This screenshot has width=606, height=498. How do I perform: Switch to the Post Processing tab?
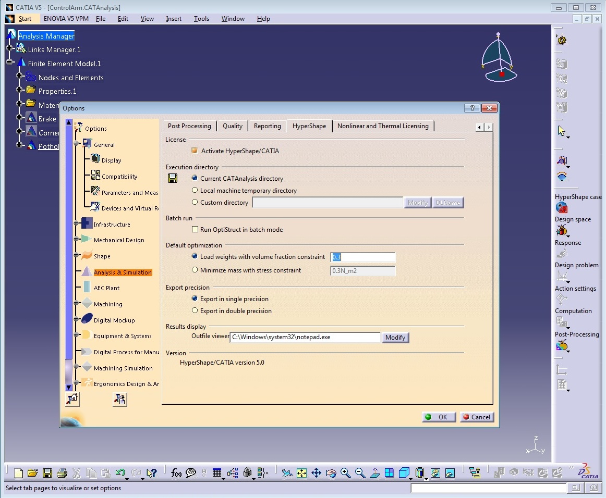click(189, 126)
